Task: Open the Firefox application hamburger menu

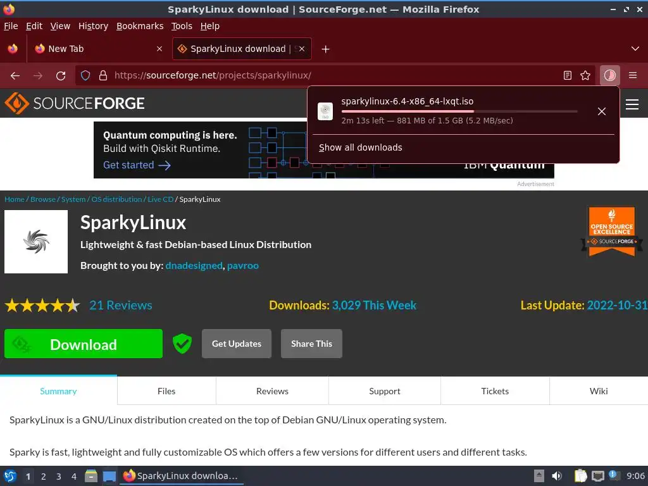Action: click(633, 75)
